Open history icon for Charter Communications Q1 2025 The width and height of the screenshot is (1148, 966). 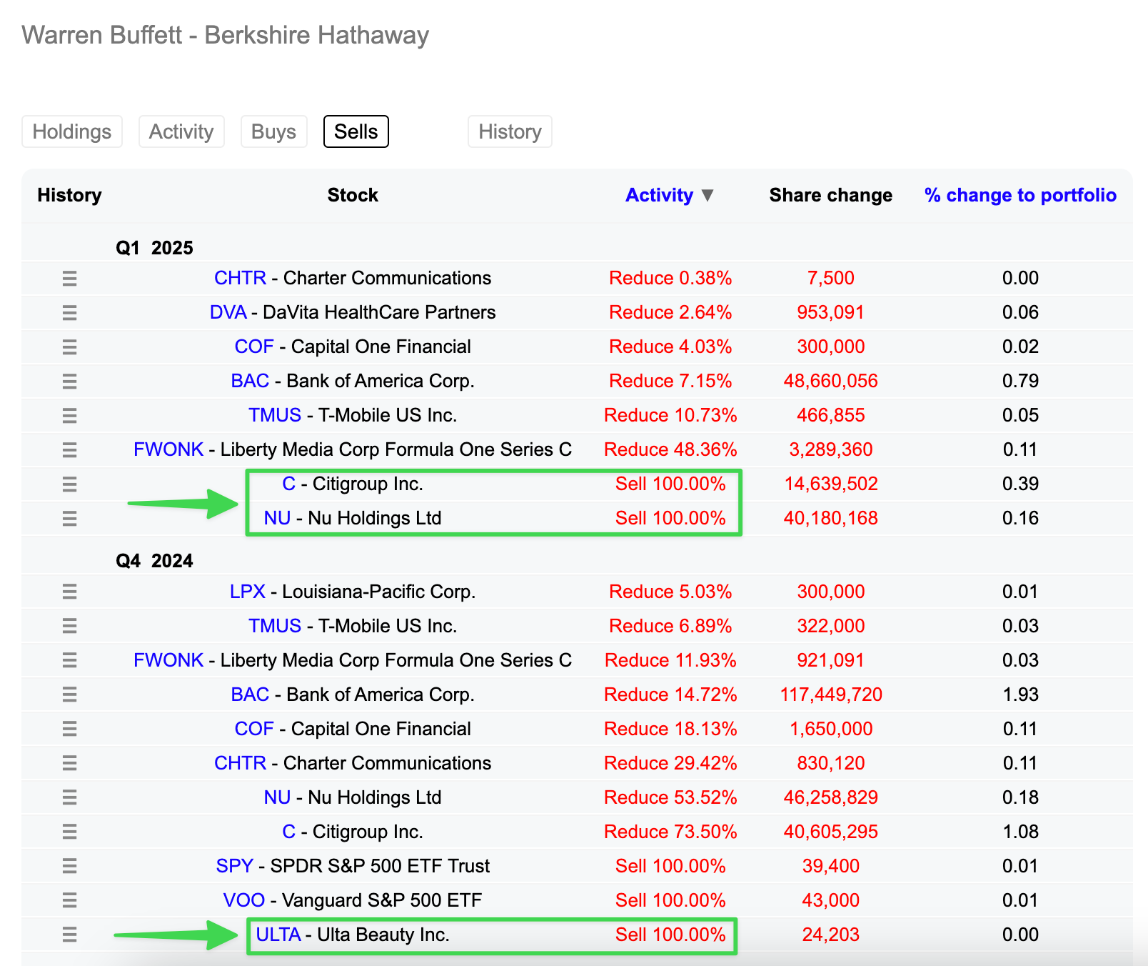pos(69,279)
